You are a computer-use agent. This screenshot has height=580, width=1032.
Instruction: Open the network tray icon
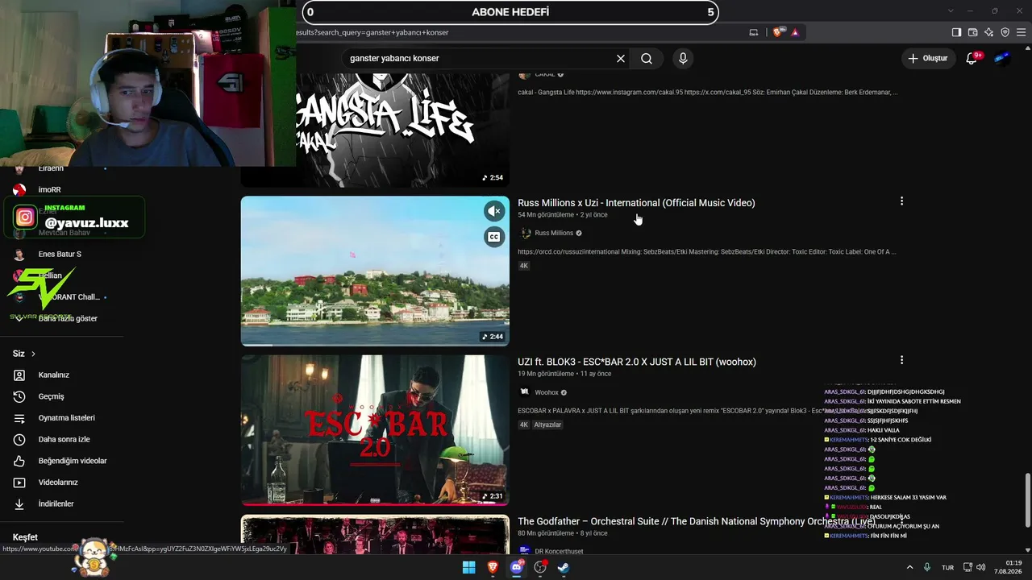click(x=968, y=567)
